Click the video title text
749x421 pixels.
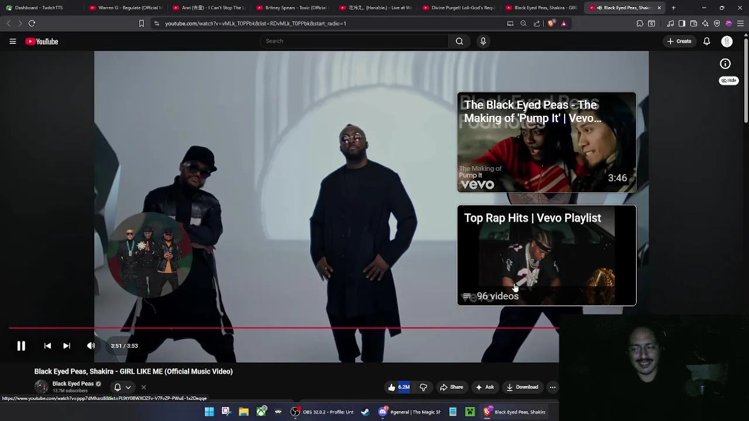(x=133, y=371)
